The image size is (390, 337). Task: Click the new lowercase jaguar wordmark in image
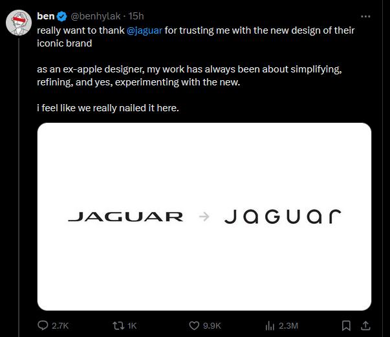point(283,217)
